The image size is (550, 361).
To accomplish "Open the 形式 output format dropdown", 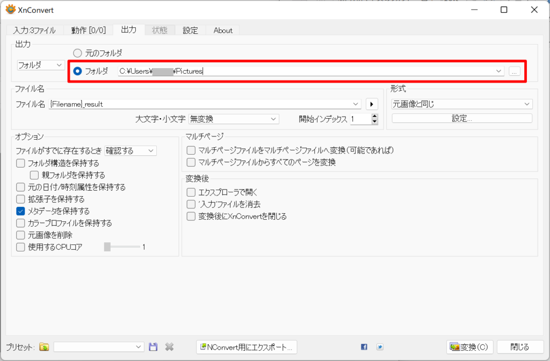I will (x=461, y=103).
